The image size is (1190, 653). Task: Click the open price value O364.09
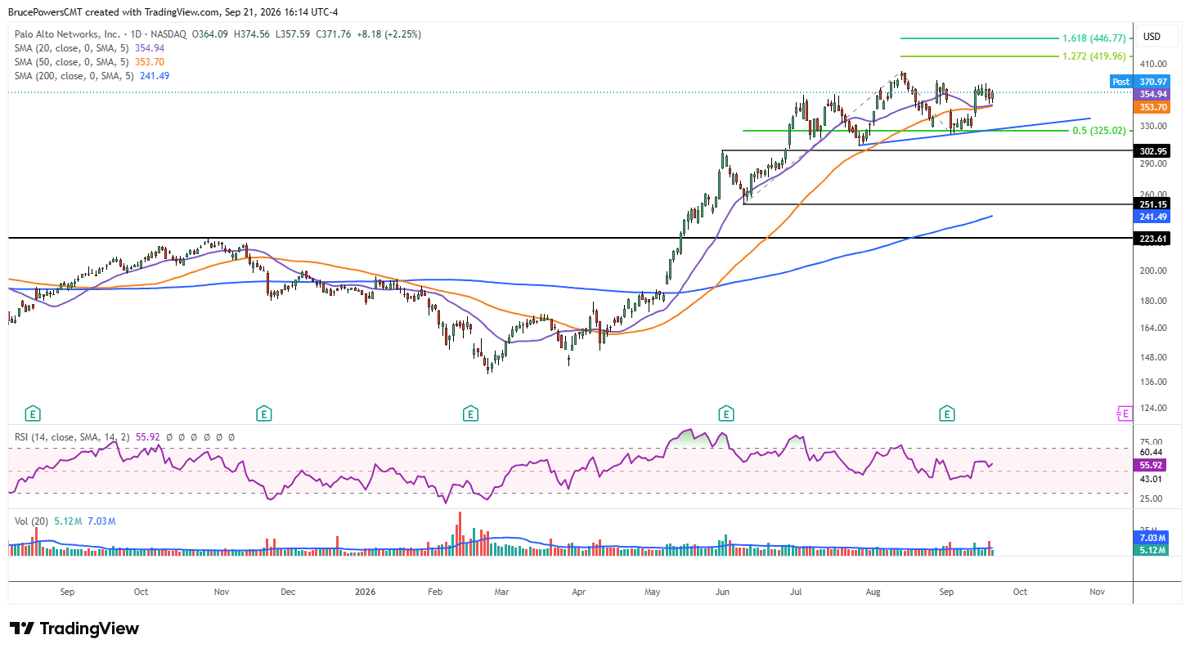212,34
